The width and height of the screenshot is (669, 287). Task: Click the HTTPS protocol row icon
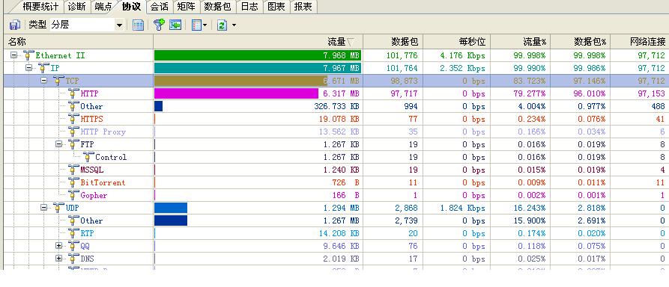pyautogui.click(x=74, y=119)
